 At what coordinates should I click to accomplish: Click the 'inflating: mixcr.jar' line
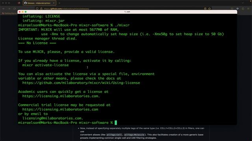[43, 21]
